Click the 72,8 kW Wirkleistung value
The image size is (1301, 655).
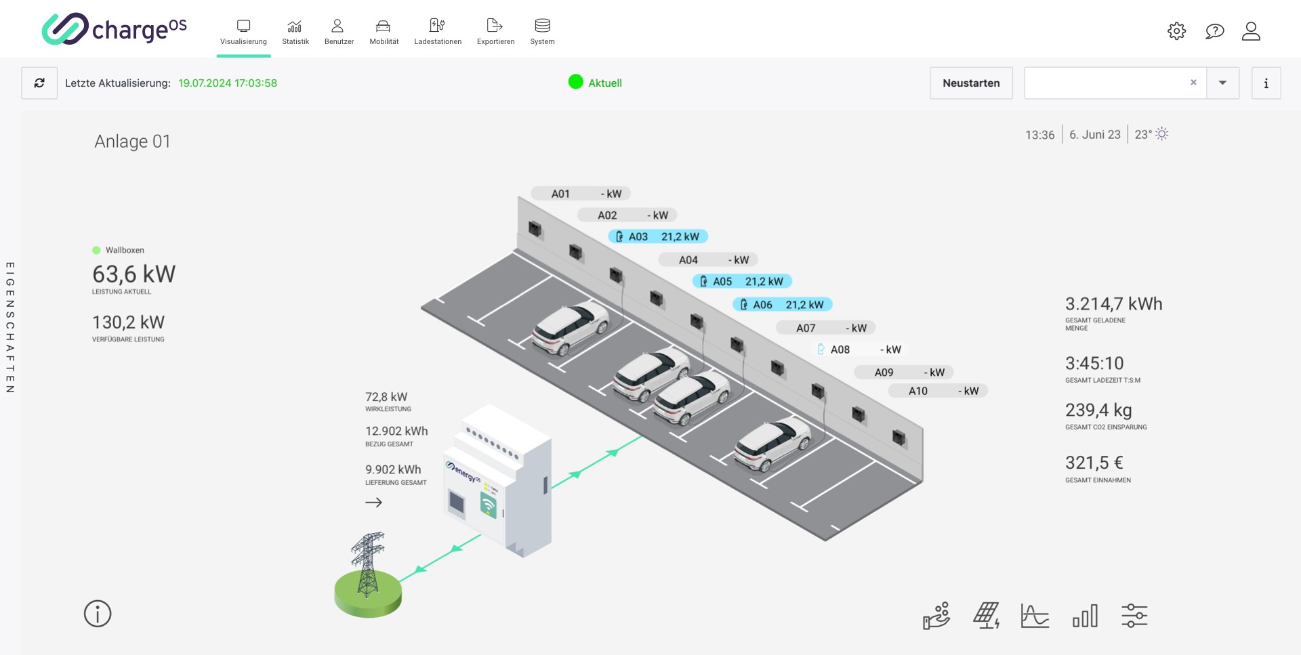point(386,397)
